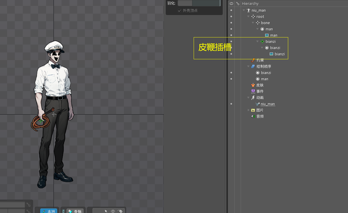Toggle visibility dot for niu_man animation
The height and width of the screenshot is (213, 348).
click(231, 104)
